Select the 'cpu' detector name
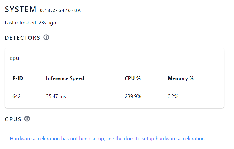234x149 pixels. [14, 58]
